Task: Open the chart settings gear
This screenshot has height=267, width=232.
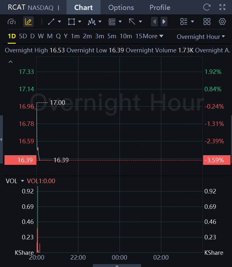Action: point(222,22)
